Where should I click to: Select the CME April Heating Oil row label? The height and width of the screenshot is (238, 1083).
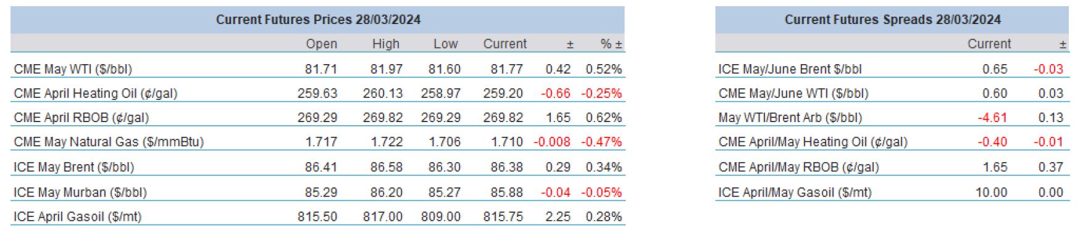coord(95,93)
